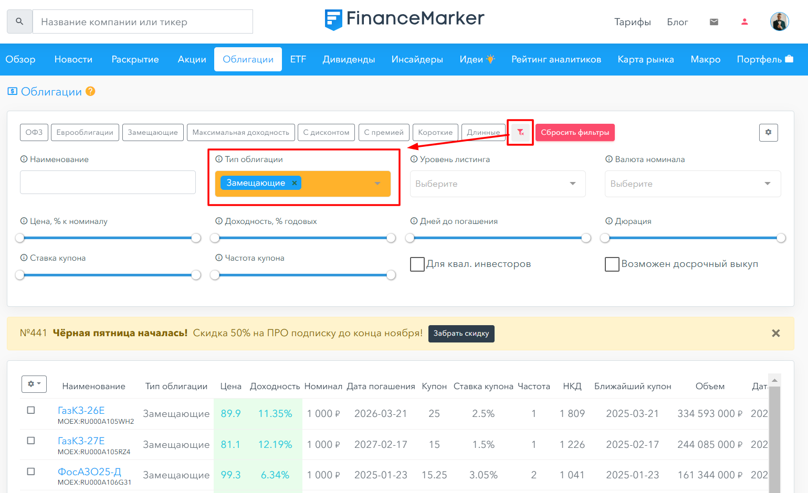This screenshot has height=493, width=808.
Task: Click info icon beside Частота купона
Action: [219, 258]
